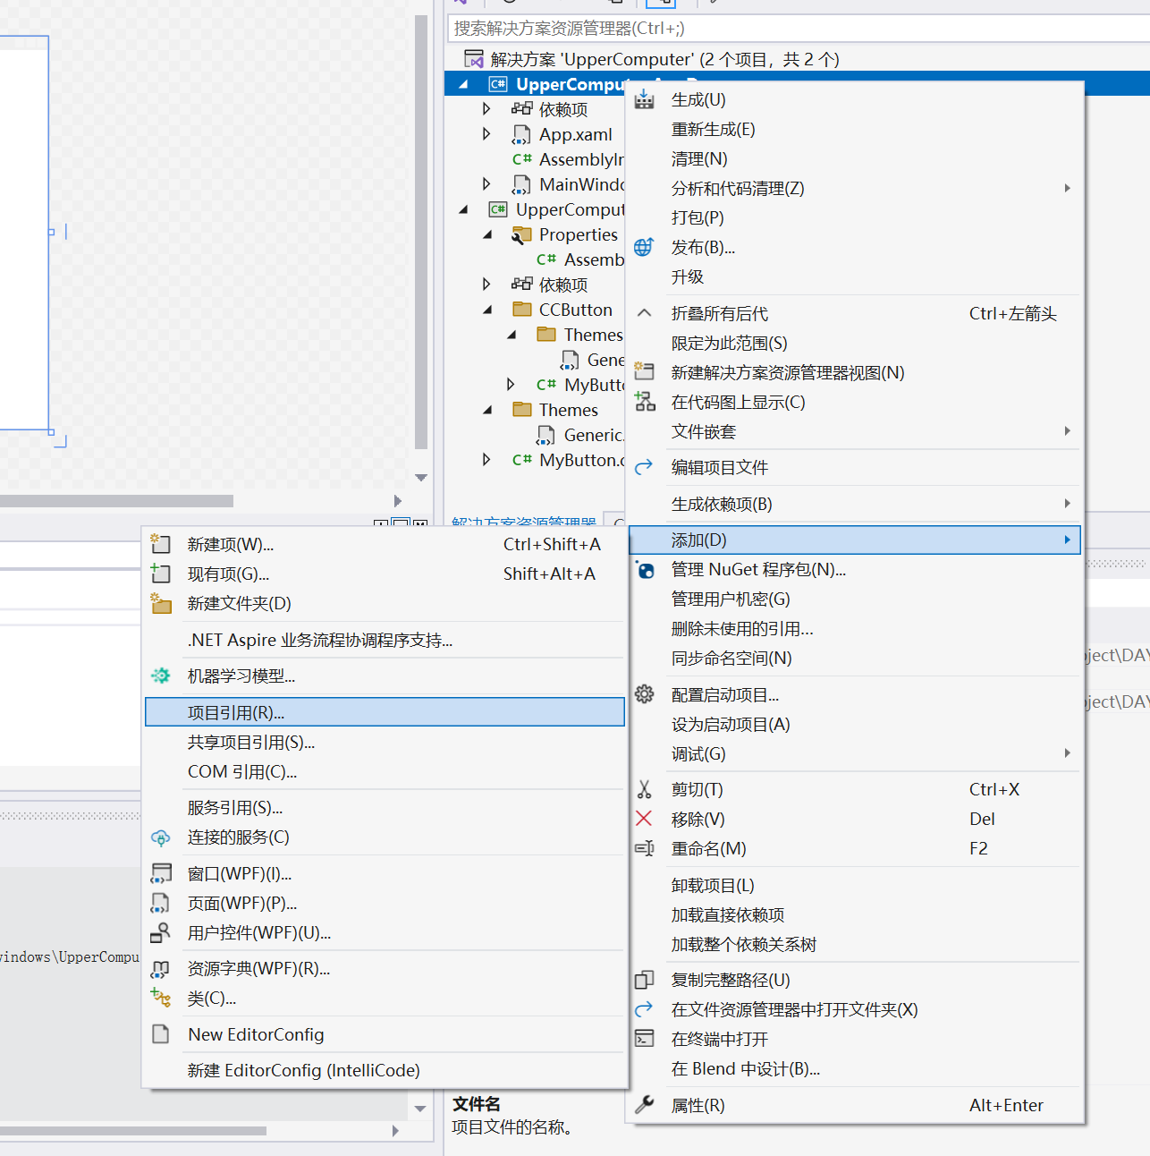Click the Build (生成) icon
This screenshot has width=1150, height=1156.
(x=644, y=99)
